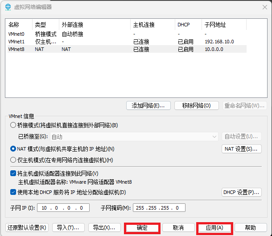Click the 移除网络(O) button

point(196,105)
